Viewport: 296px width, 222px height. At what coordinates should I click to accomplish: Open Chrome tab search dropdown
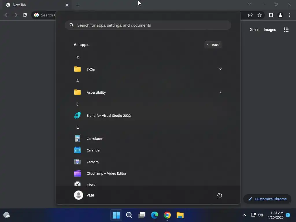249,4
